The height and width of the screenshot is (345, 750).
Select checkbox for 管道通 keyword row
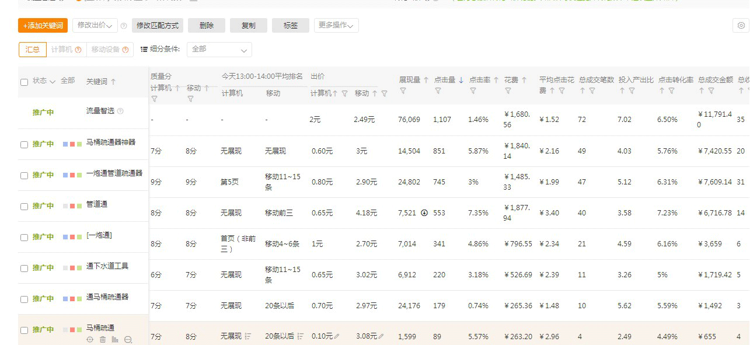25,207
